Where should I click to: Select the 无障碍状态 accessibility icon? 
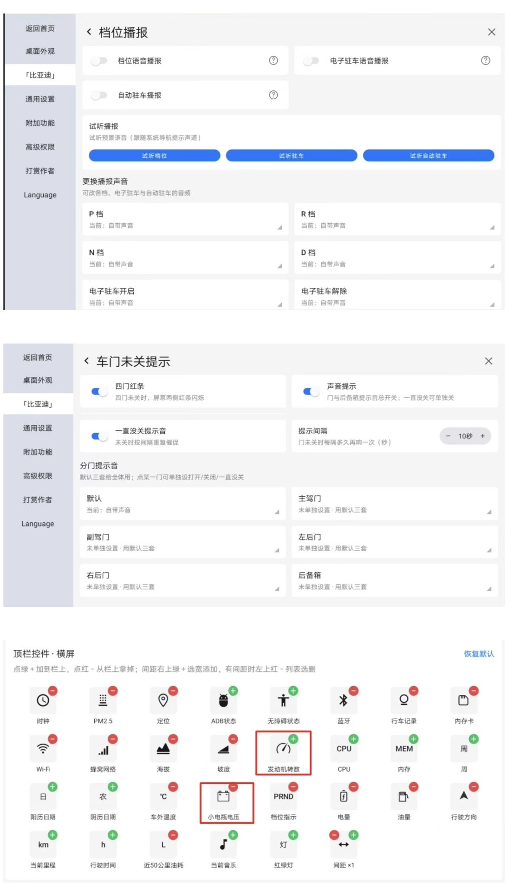283,701
